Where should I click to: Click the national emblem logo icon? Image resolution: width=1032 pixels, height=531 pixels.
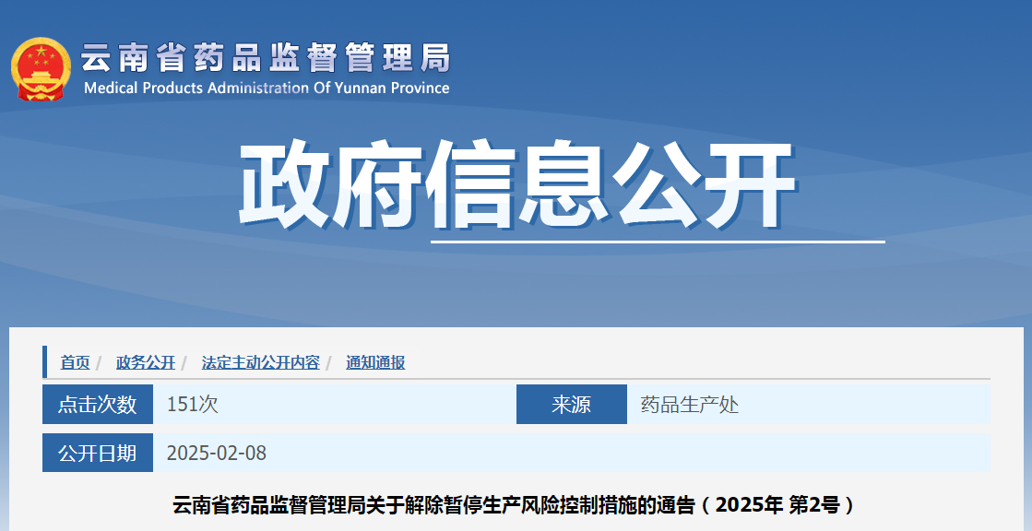click(x=41, y=69)
